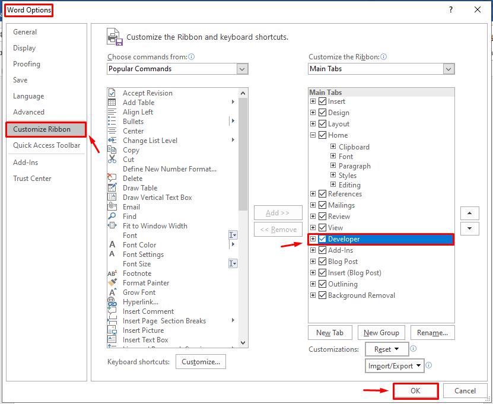Screen dimensions: 493x404
Task: Toggle the Background Removal checkbox
Action: coord(322,295)
